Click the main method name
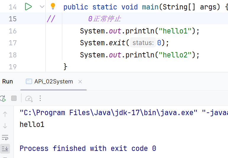Viewport: 228px width, 158px height. click(150, 7)
